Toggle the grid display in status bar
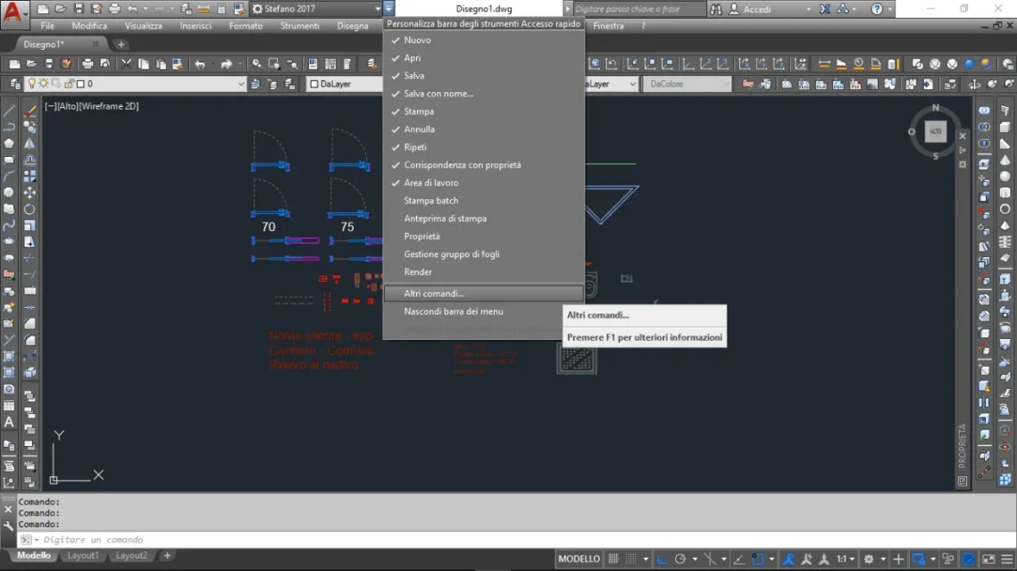This screenshot has width=1017, height=571. [x=613, y=559]
